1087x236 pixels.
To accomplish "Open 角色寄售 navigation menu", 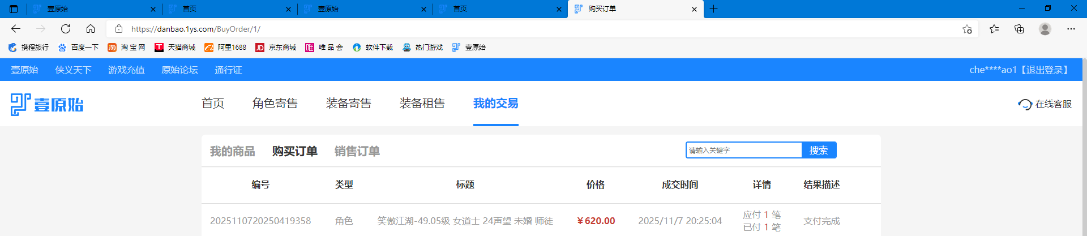I will click(x=275, y=103).
